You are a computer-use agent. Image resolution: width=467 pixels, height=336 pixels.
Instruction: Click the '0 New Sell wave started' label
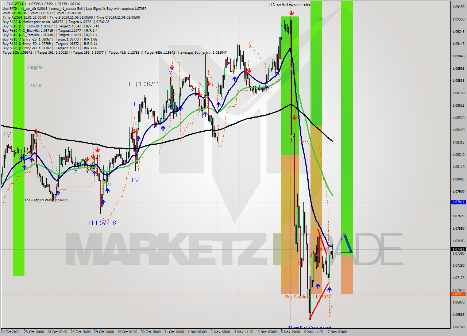(290, 5)
